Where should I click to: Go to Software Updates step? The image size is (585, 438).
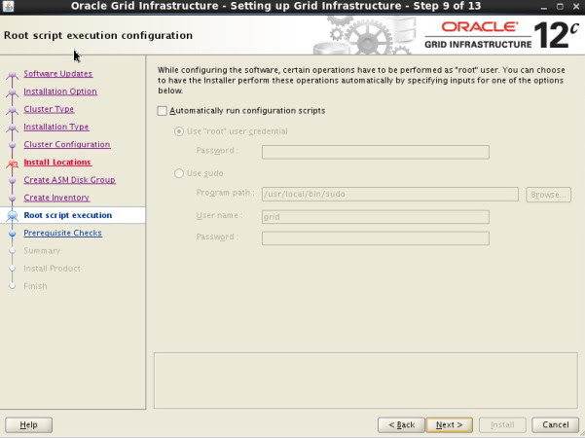(58, 74)
